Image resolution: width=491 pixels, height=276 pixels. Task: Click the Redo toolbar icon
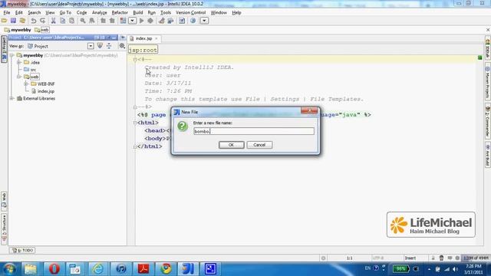point(43,21)
